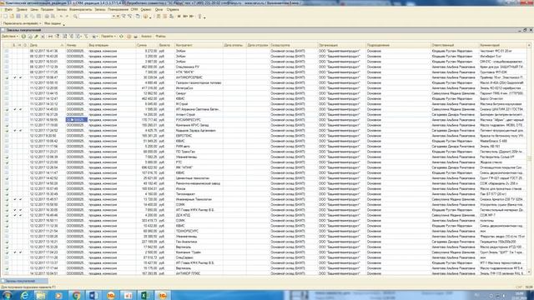534x300 pixels.
Task: Click the printer icon in orders toolbar
Action: (135, 37)
